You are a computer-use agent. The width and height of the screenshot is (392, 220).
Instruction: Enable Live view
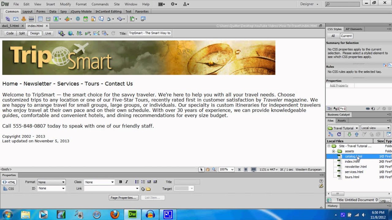(48, 33)
